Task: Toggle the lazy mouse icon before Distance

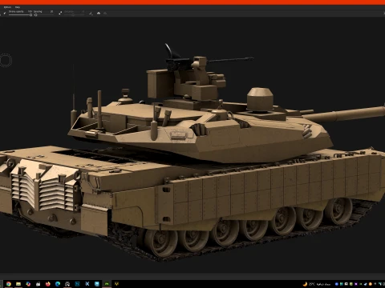Action: click(x=60, y=13)
